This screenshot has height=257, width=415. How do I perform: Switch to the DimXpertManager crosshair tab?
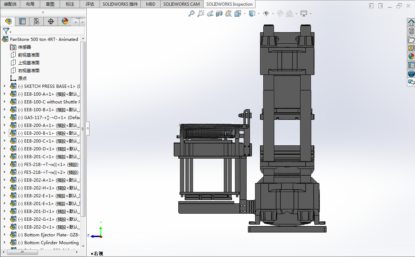click(x=50, y=21)
